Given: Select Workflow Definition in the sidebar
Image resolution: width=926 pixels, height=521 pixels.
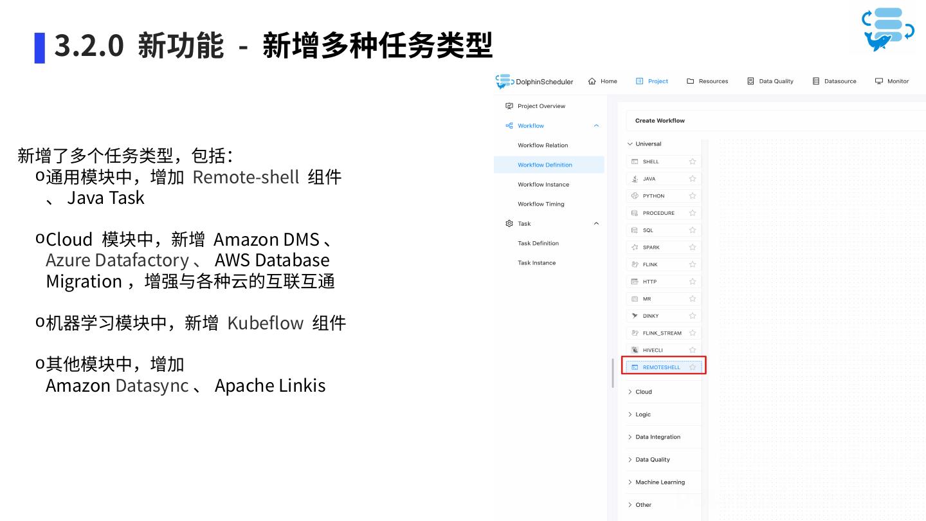Looking at the screenshot, I should pos(549,165).
